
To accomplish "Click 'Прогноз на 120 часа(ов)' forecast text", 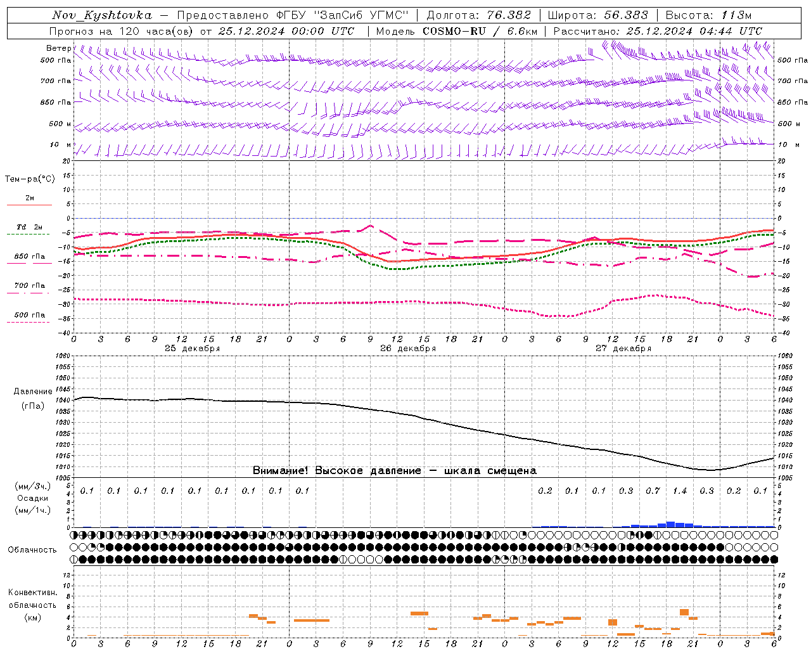I will 122,31.
